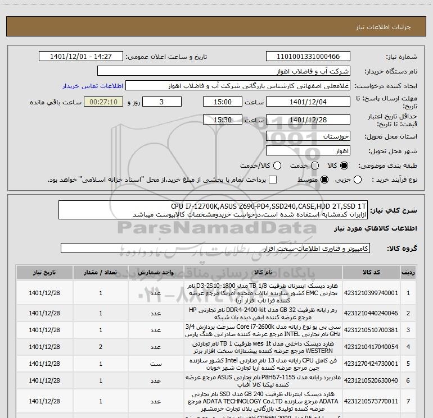The width and height of the screenshot is (433, 418).
Task: Select the کالا radio button
Action: coord(344,166)
